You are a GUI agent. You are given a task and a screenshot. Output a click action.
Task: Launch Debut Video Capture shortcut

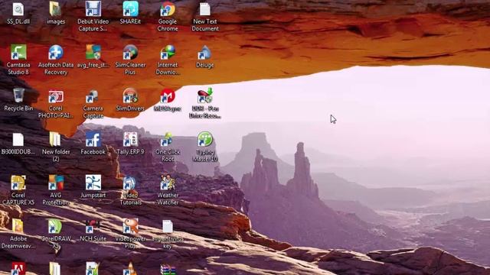point(93,9)
